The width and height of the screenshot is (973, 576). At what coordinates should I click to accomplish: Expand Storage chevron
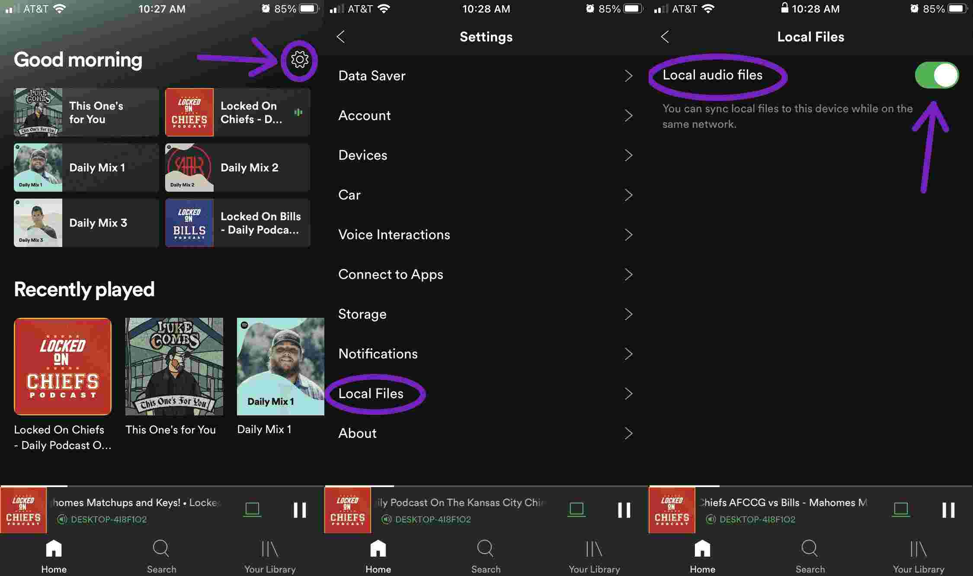click(x=629, y=314)
